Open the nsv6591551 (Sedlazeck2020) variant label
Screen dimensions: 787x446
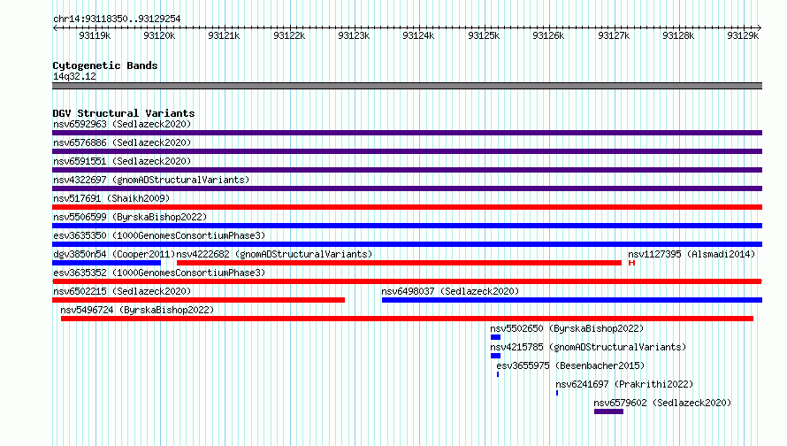pyautogui.click(x=122, y=161)
